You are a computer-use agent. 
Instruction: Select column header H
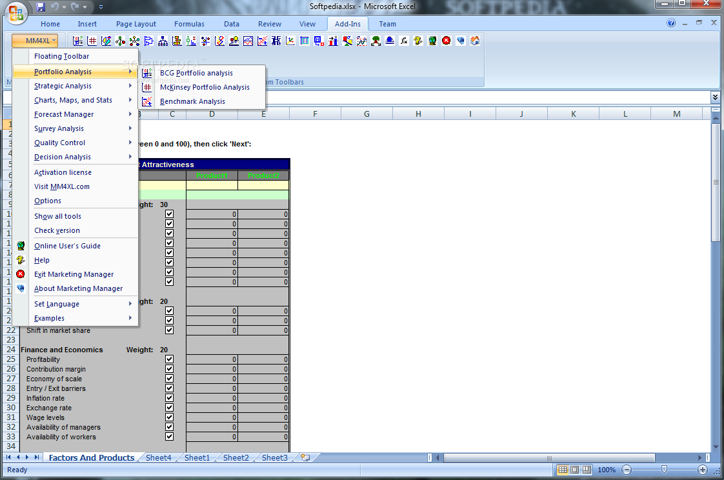418,114
